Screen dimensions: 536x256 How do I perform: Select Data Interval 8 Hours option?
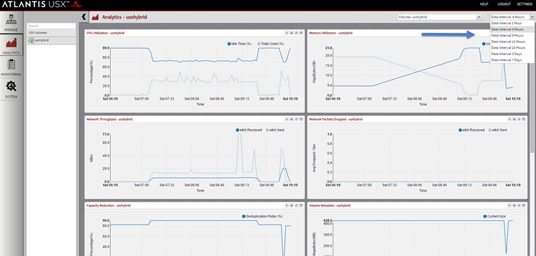pyautogui.click(x=512, y=36)
